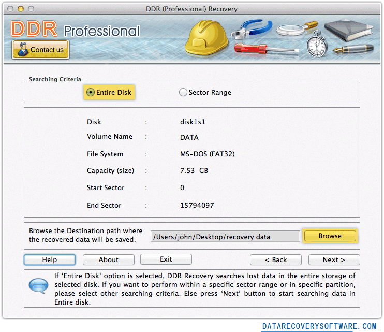The width and height of the screenshot is (384, 332).
Task: Click the DATARECOVERYSOFTWARE.COM link
Action: (319, 326)
